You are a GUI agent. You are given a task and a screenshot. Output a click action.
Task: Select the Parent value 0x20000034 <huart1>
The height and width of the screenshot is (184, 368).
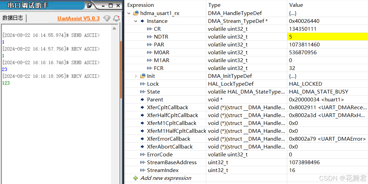pos(316,100)
